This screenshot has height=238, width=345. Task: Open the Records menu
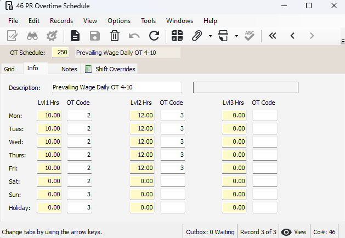click(61, 21)
